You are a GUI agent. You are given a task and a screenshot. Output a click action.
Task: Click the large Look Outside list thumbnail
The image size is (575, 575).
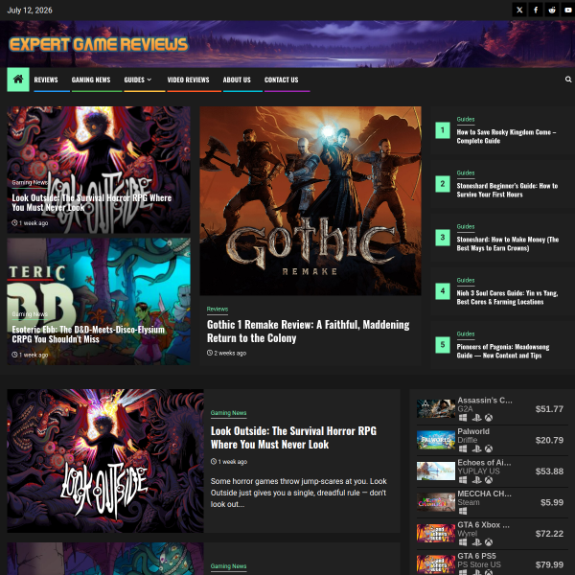(105, 461)
